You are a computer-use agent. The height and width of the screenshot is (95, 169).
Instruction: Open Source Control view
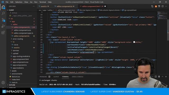[3, 20]
